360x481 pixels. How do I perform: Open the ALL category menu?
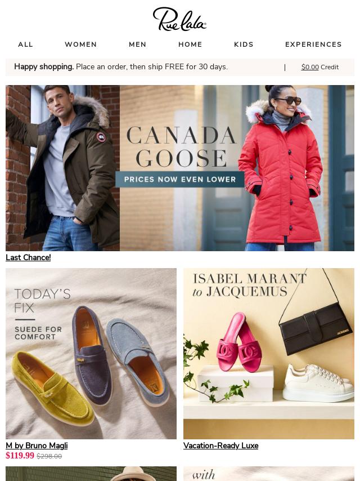click(x=25, y=44)
